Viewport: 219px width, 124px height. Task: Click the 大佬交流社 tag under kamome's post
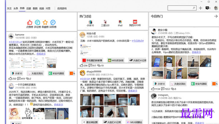click(x=35, y=73)
